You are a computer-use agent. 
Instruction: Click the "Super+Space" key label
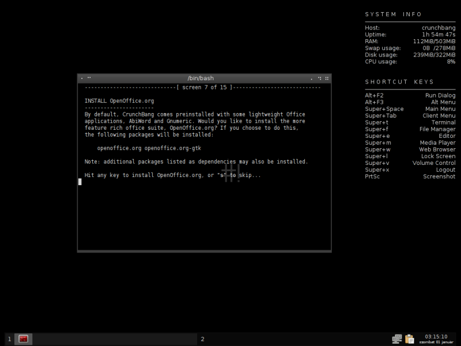tap(384, 109)
